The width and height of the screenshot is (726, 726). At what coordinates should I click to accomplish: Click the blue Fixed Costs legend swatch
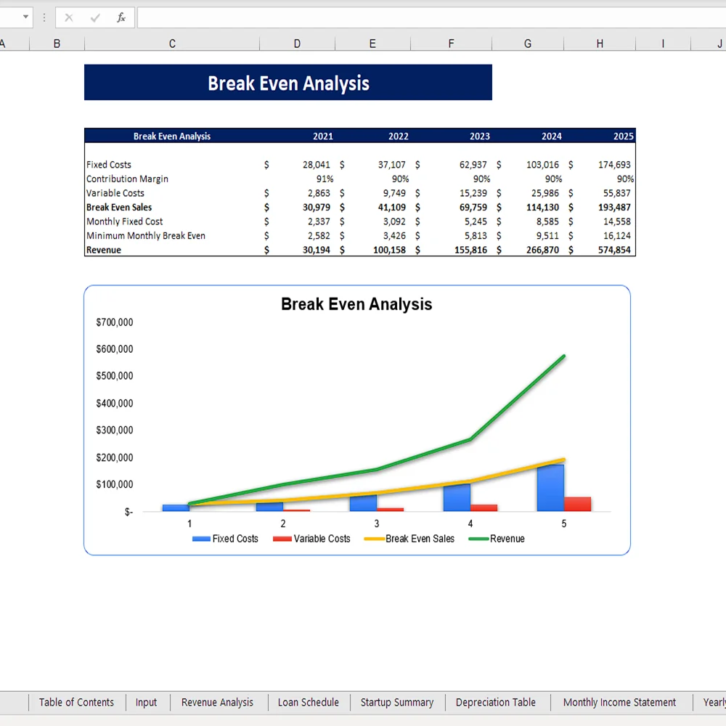pos(200,539)
